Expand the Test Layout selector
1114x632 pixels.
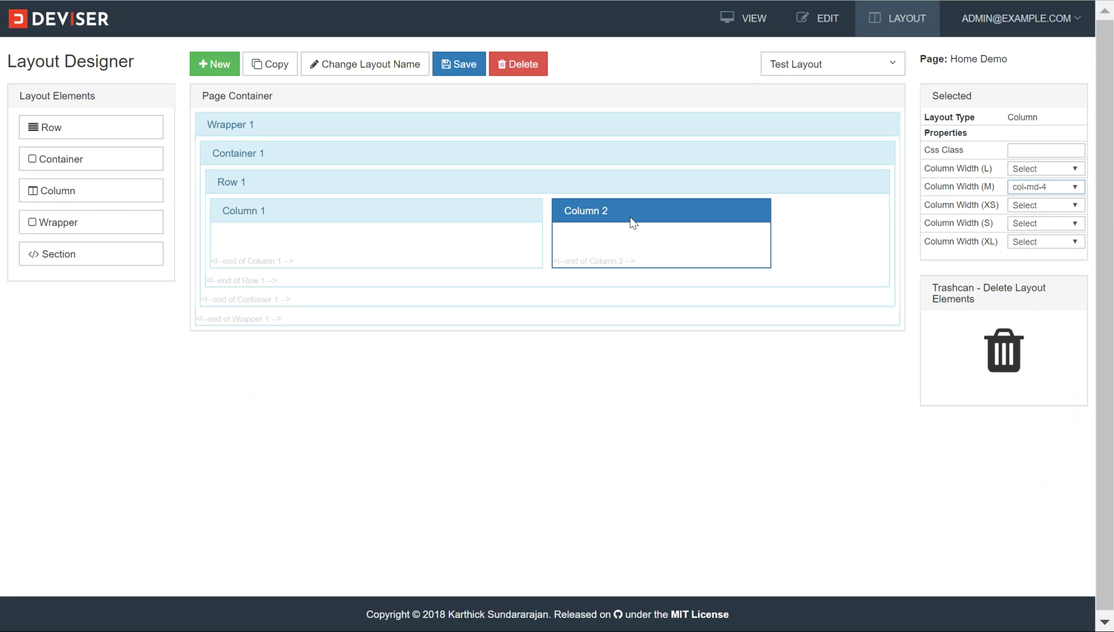(832, 64)
